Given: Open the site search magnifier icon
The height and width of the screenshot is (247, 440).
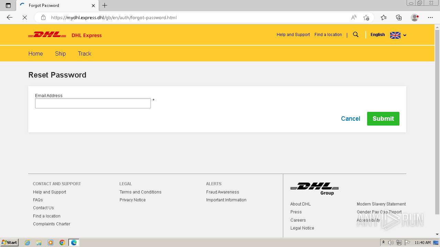Looking at the screenshot, I should pyautogui.click(x=356, y=34).
